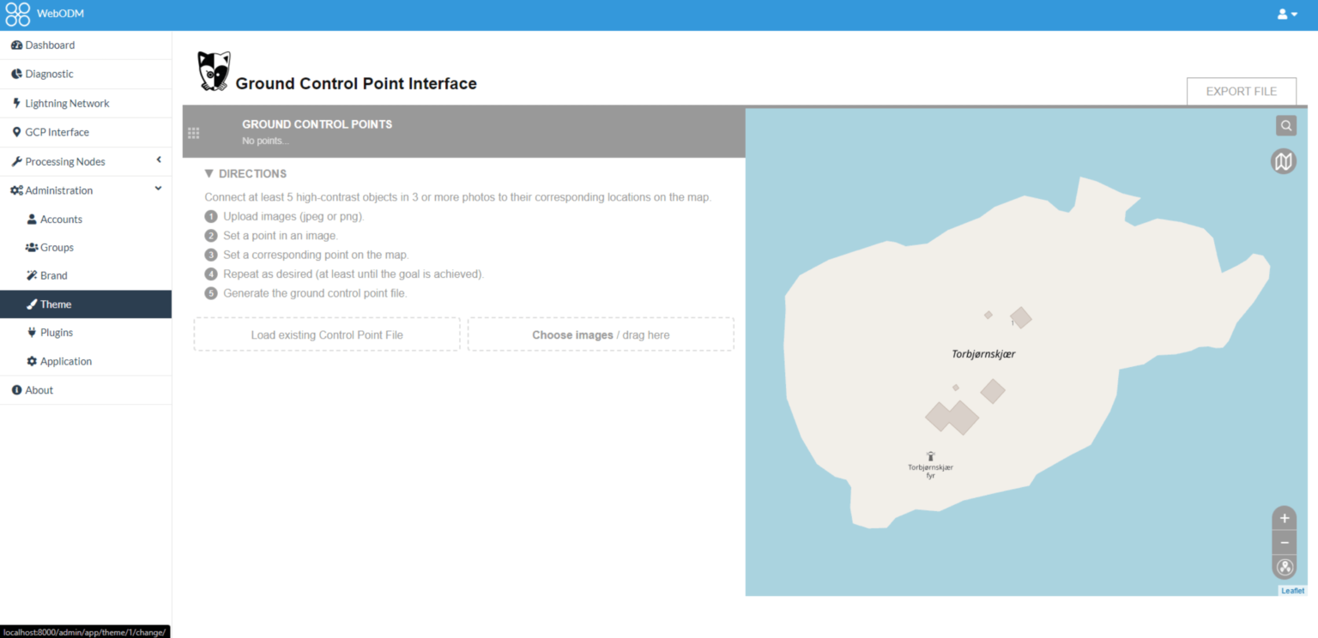Open the Accounts admin page
This screenshot has height=638, width=1318.
coord(60,219)
